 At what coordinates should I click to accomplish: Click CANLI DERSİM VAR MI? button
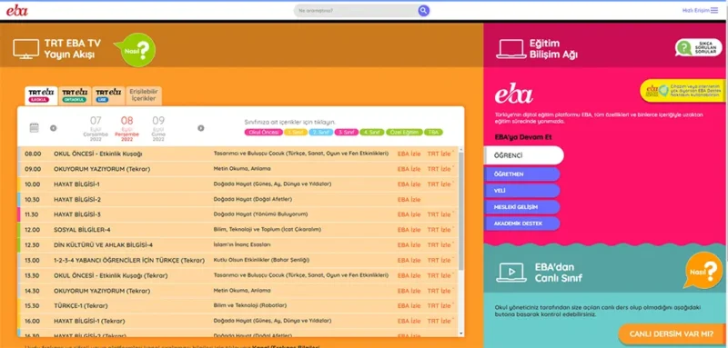[x=672, y=334]
